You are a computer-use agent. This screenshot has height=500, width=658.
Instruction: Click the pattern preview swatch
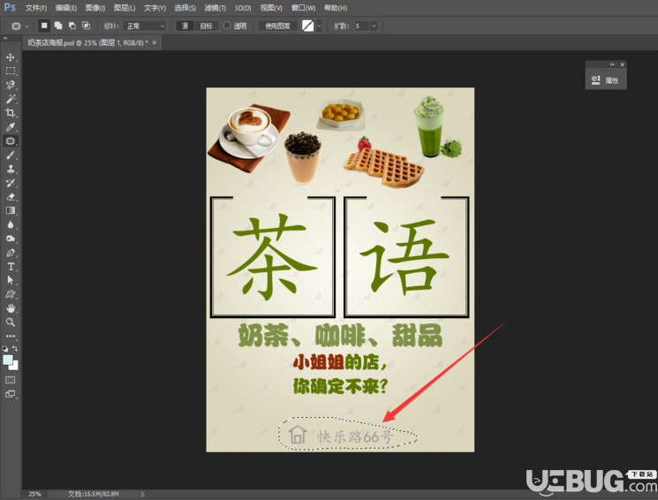pos(308,26)
